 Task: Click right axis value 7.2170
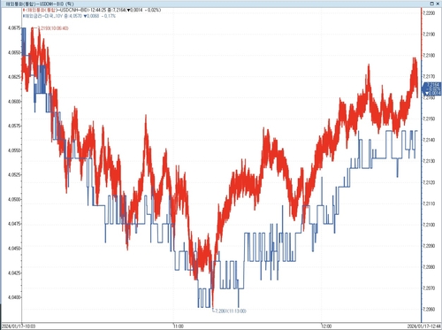tap(429, 77)
